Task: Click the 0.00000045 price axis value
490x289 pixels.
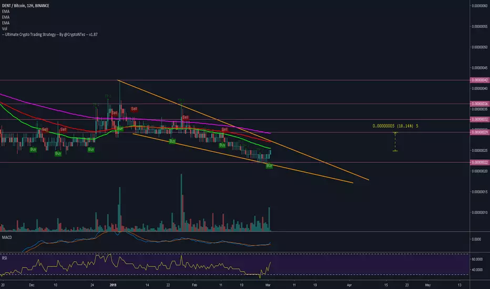Action: click(479, 68)
